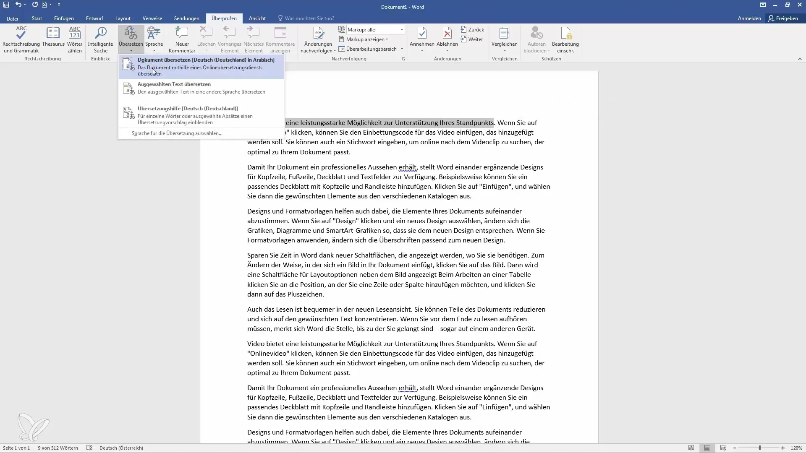
Task: Click Überarbeitungsbereich button
Action: (x=368, y=49)
